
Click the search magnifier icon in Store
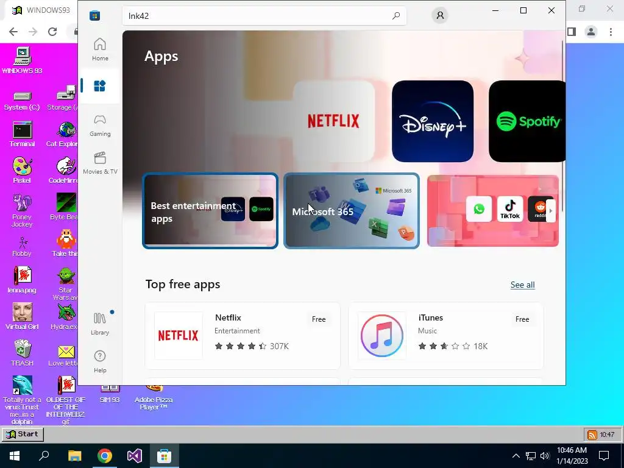396,15
